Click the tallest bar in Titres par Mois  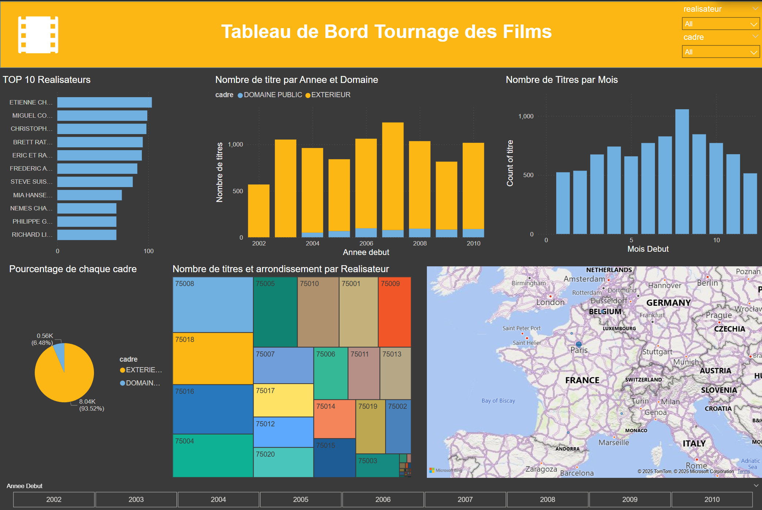tap(682, 172)
